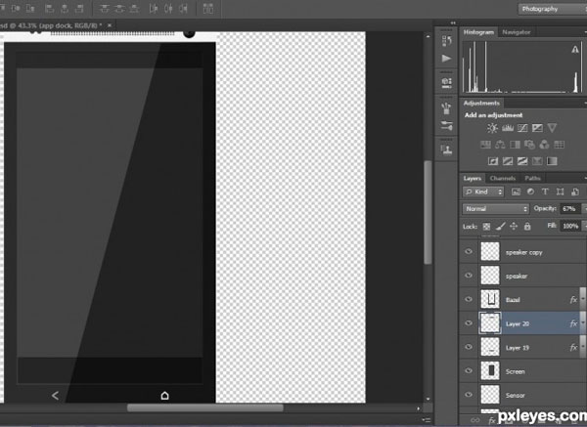Click the layer Opacity value field
Viewport: 587px width, 427px height.
(x=570, y=208)
